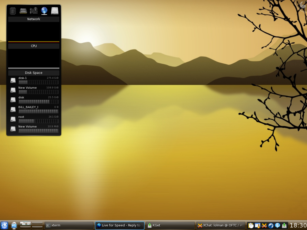Screen dimensions: 307x230
Task: Click the usage bar of the 25.5 GiB disk
Action: coord(38,102)
